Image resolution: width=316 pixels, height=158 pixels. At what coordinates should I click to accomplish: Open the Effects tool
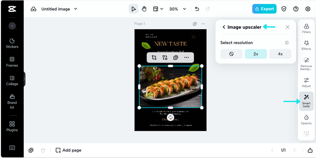[x=306, y=45]
